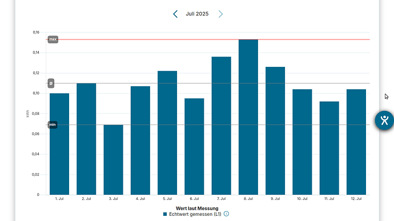The height and width of the screenshot is (221, 394).
Task: Select the 11. Jul bar
Action: point(329,148)
